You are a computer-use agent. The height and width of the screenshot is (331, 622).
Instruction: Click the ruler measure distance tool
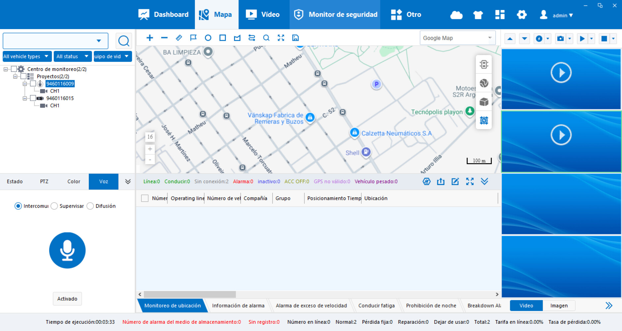tap(179, 38)
